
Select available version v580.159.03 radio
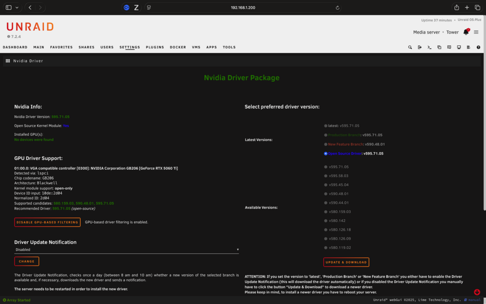pos(326,212)
